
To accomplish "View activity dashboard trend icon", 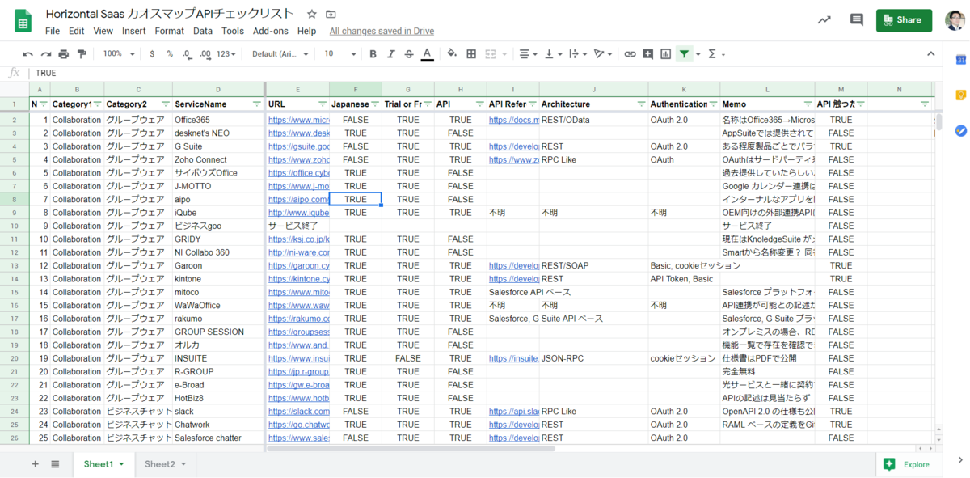I will (824, 20).
